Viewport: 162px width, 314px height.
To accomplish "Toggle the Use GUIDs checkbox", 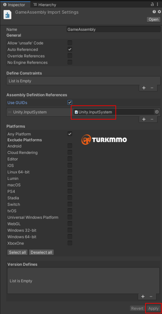I will pyautogui.click(x=70, y=103).
